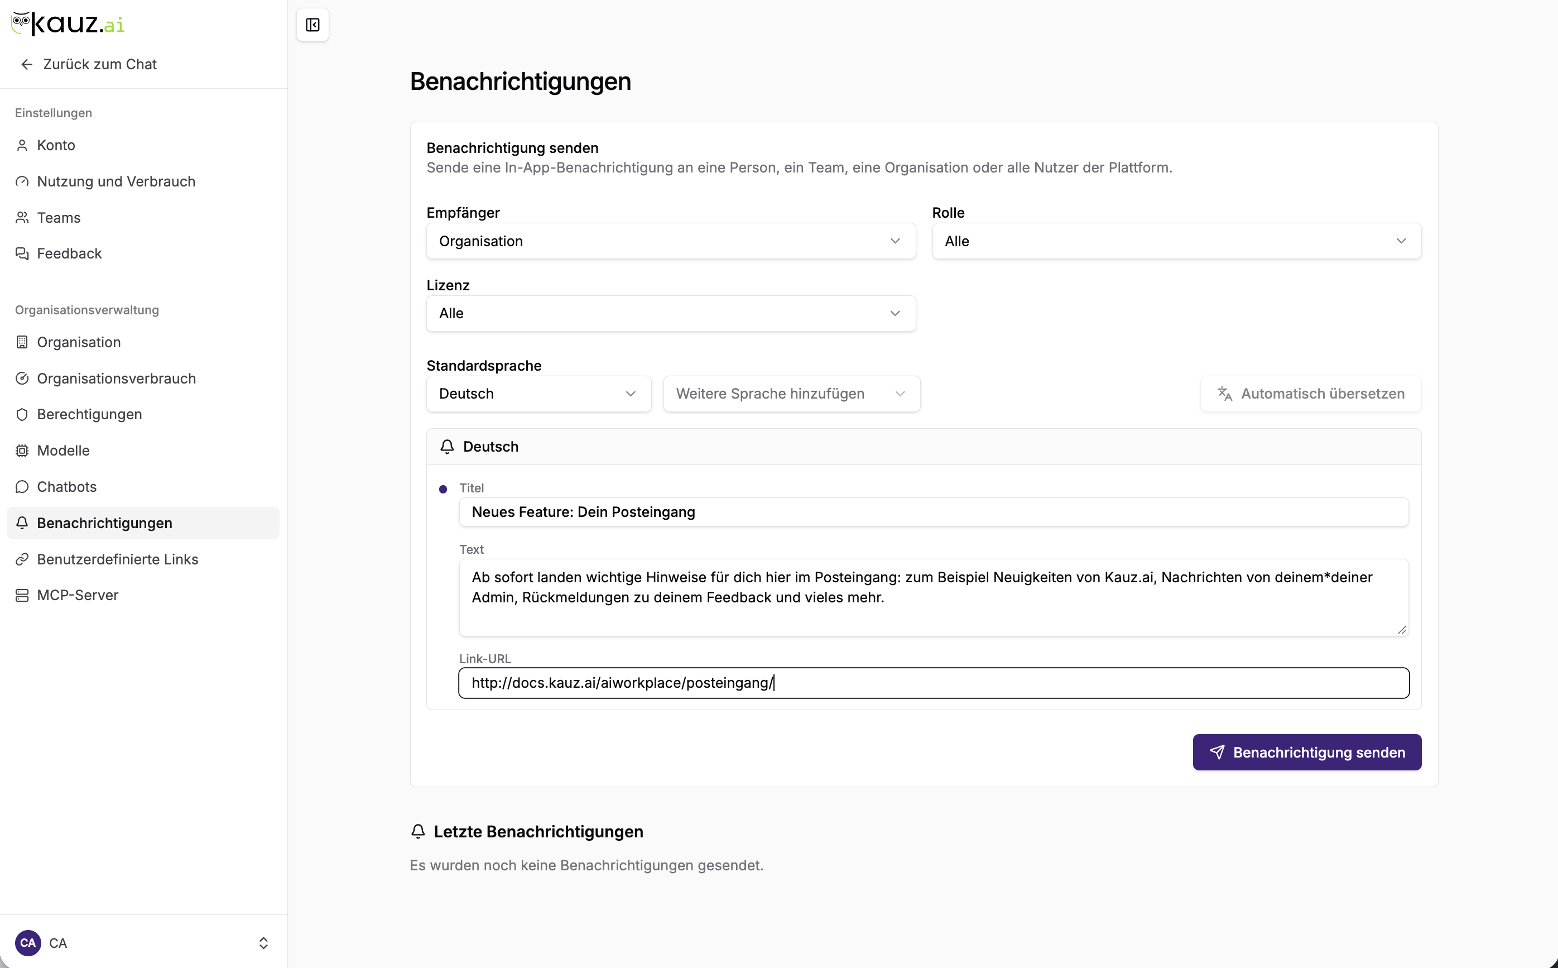Click the translate icon in Automatisch übersetzen
The width and height of the screenshot is (1558, 968).
(1225, 394)
